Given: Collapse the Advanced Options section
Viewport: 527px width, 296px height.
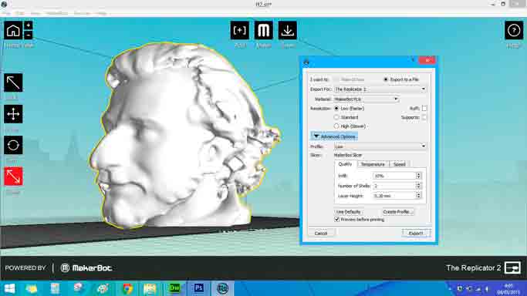Looking at the screenshot, I should pyautogui.click(x=334, y=136).
